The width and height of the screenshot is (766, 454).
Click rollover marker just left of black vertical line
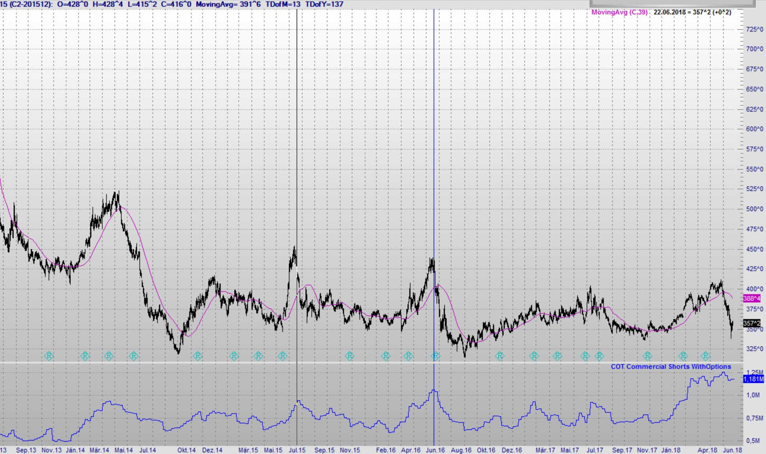[282, 356]
